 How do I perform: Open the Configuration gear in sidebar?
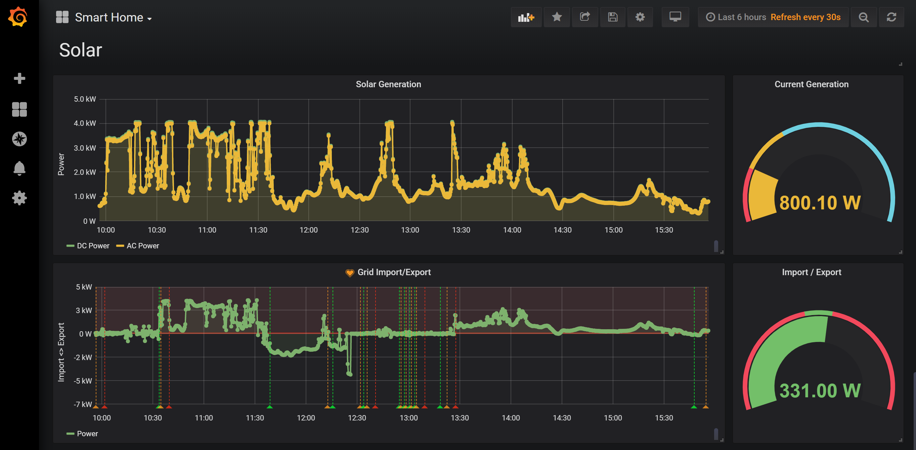(19, 198)
